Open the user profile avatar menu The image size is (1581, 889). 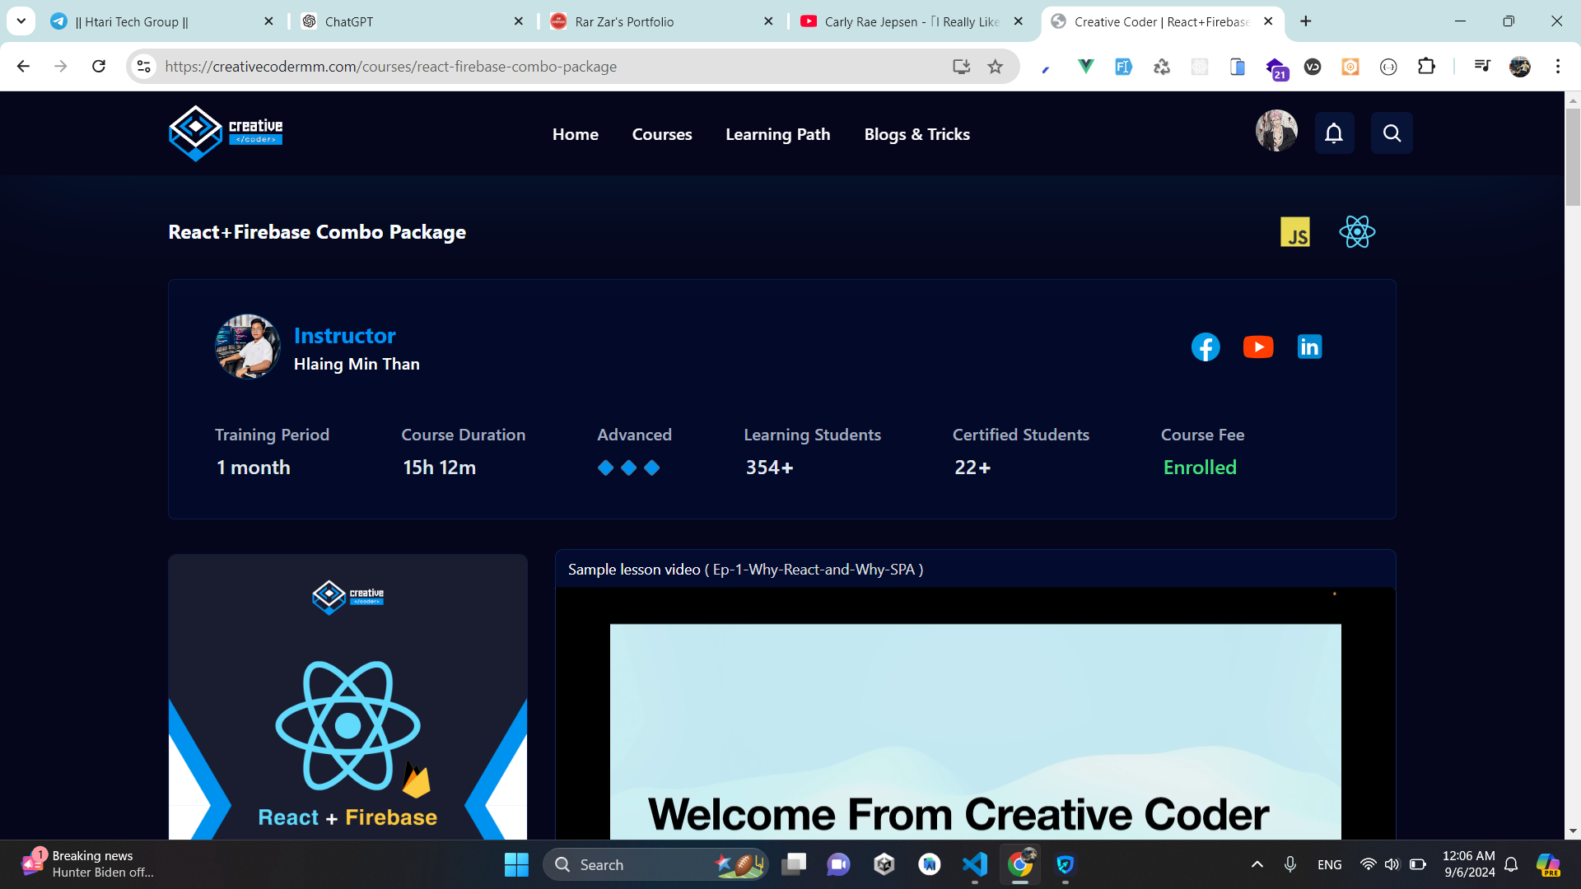[1276, 131]
